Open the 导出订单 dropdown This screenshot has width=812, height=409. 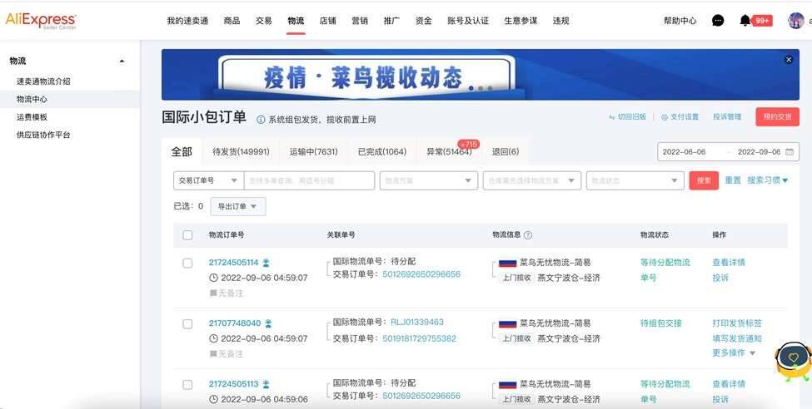[238, 206]
